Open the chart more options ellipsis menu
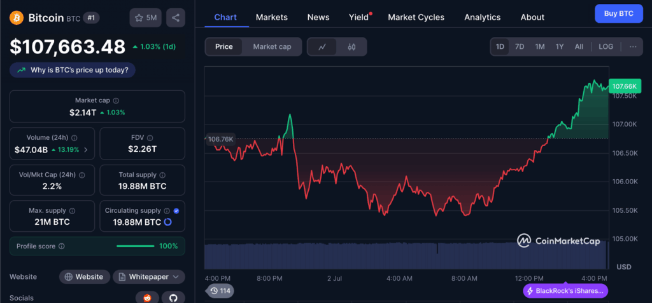652x303 pixels. (x=632, y=46)
